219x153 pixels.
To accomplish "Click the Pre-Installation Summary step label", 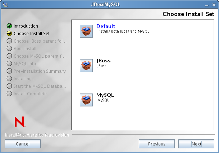I will pyautogui.click(x=40, y=71).
